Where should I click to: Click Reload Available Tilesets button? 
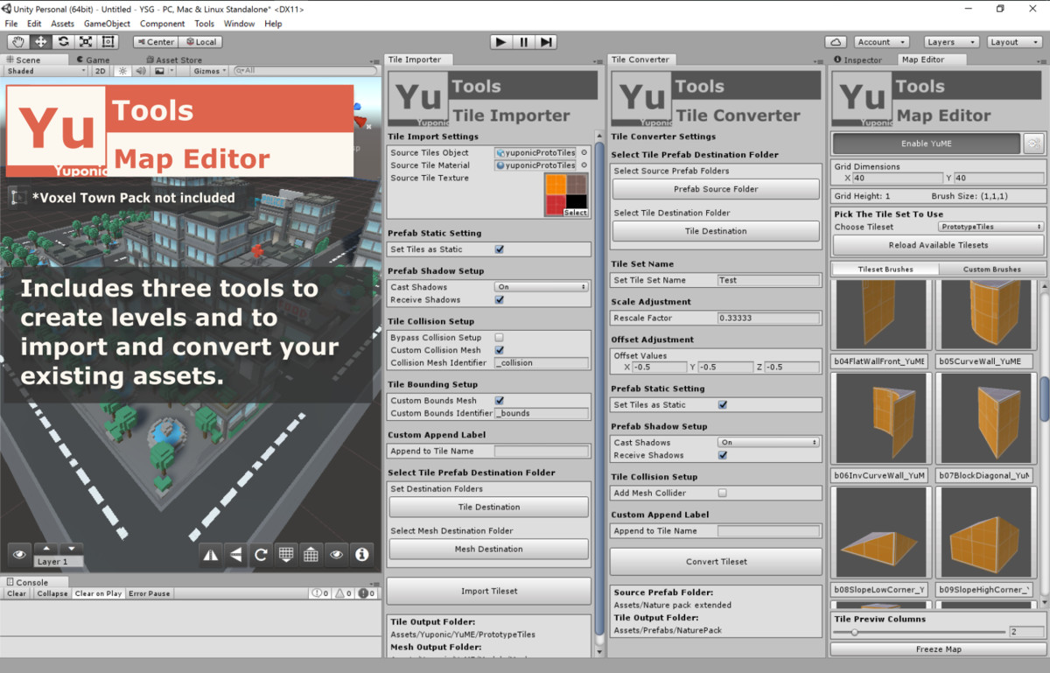click(x=938, y=245)
